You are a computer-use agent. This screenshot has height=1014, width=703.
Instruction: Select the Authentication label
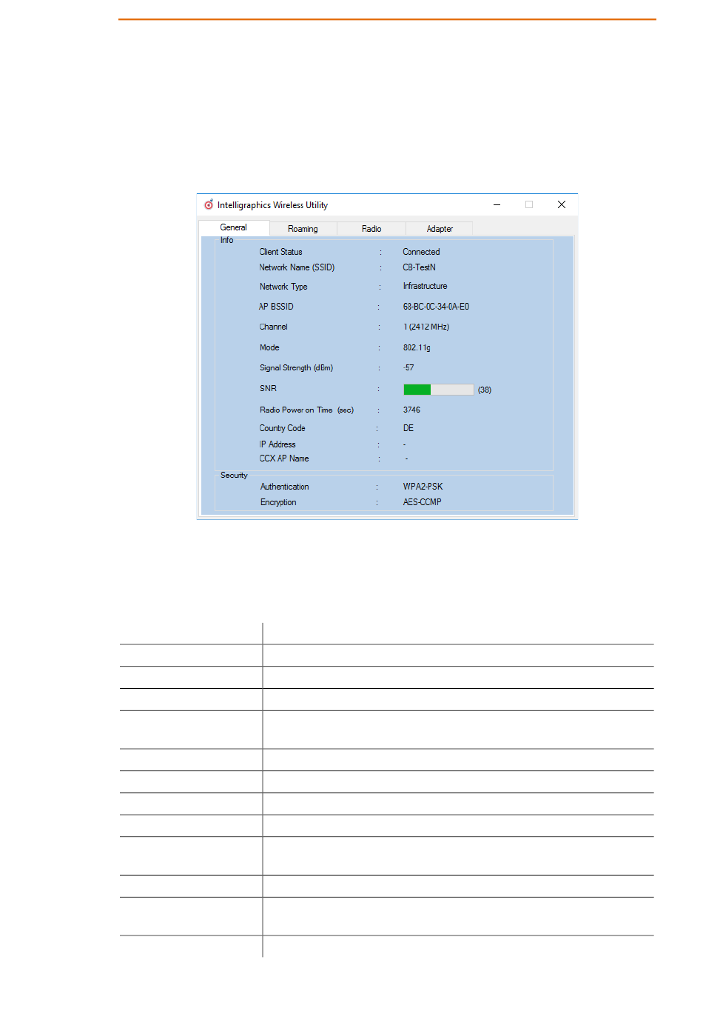click(x=285, y=487)
